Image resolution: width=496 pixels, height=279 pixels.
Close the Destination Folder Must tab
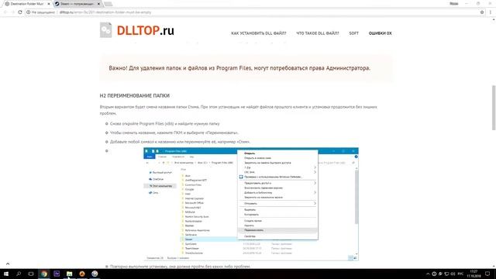[49, 4]
